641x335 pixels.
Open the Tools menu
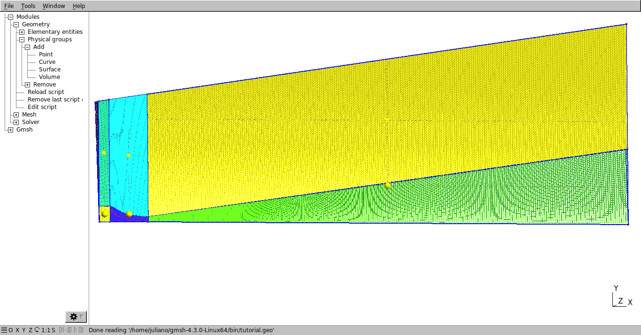[x=28, y=6]
